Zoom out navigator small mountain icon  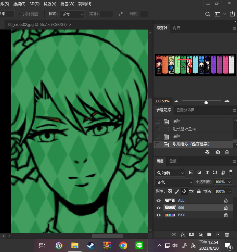[176, 101]
